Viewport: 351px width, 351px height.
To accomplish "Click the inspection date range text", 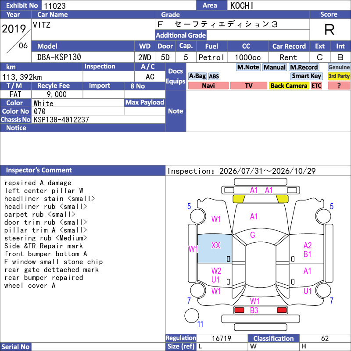I will 242,171.
